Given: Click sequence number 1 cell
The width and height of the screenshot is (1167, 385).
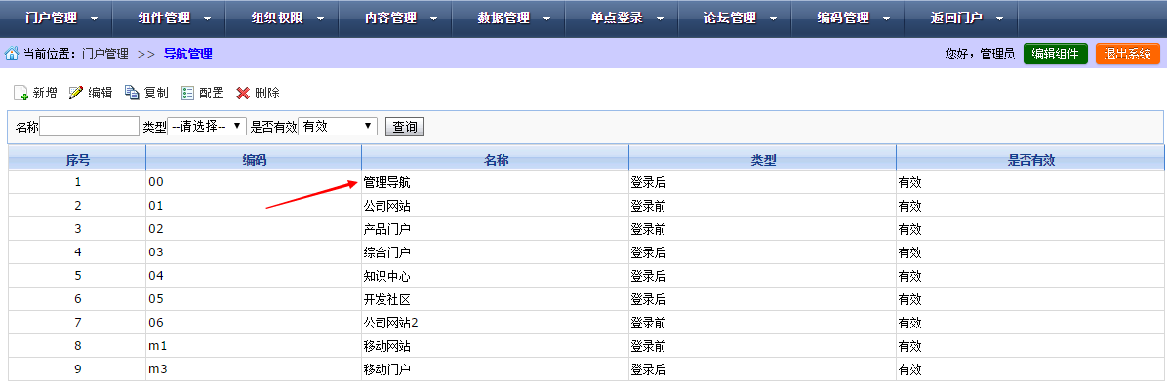Looking at the screenshot, I should tap(77, 182).
